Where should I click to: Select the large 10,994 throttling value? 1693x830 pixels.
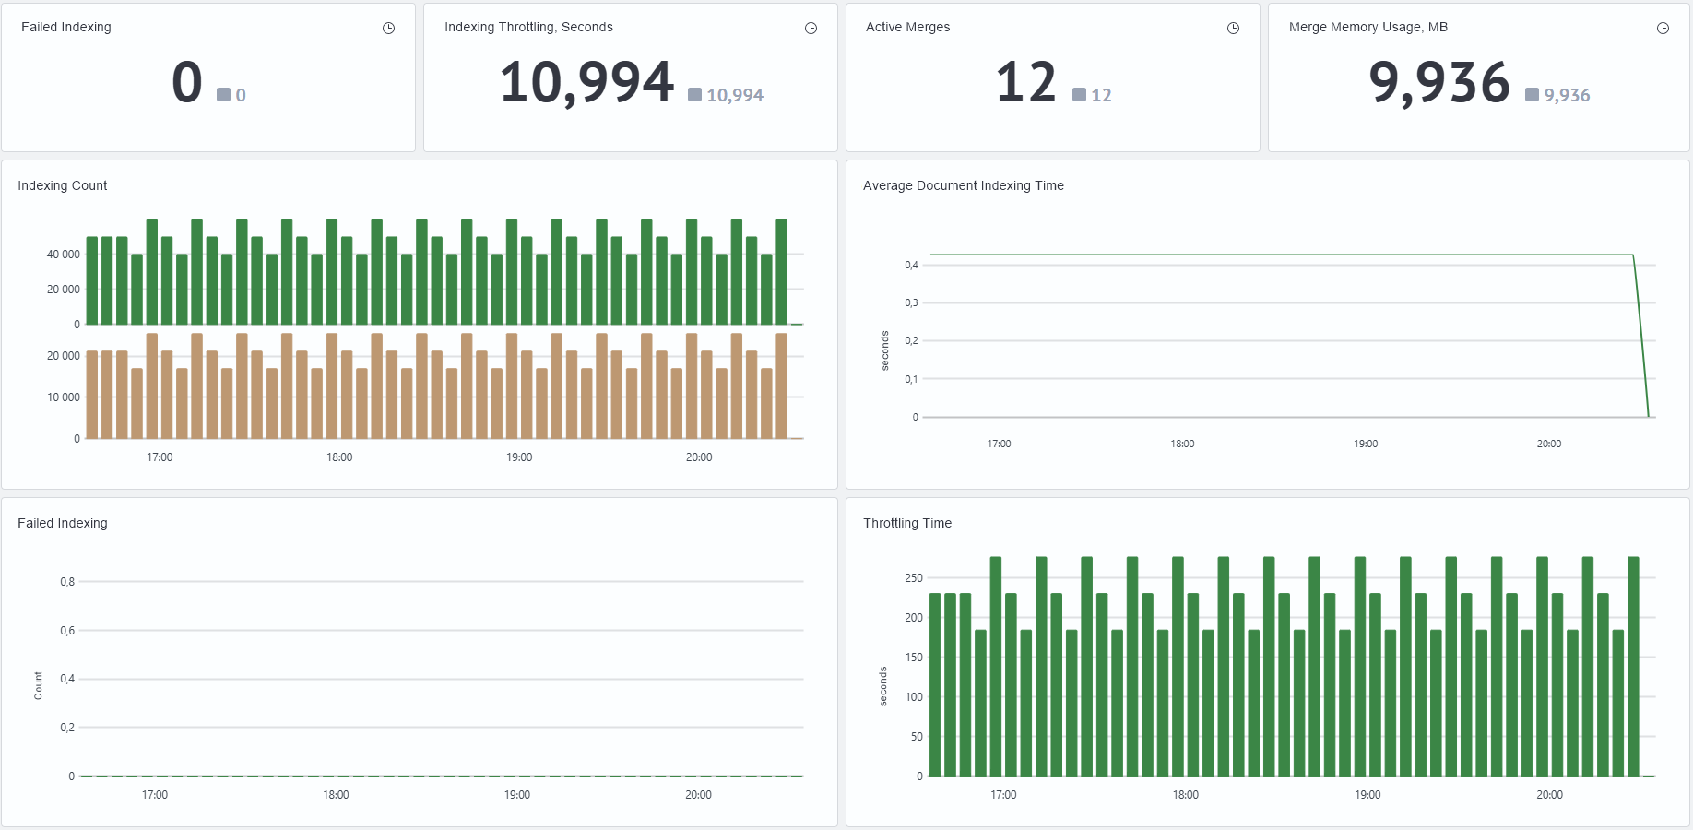click(586, 82)
